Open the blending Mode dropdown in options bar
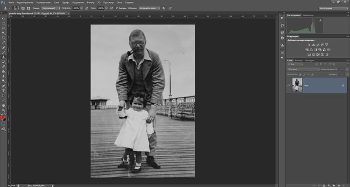350x187 pixels. pos(50,8)
